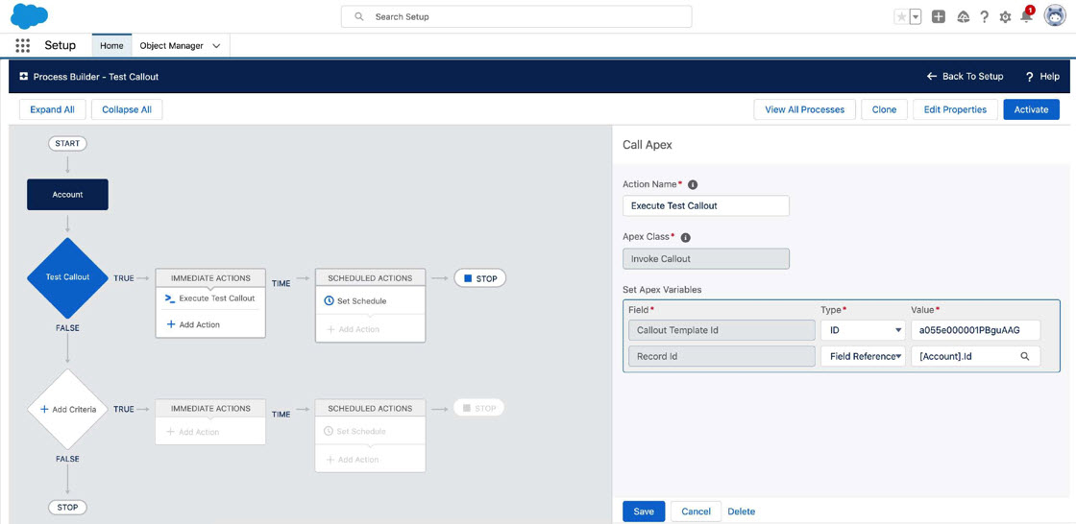Open the Object Manager tab
Viewport: 1076px width, 524px height.
coord(172,46)
